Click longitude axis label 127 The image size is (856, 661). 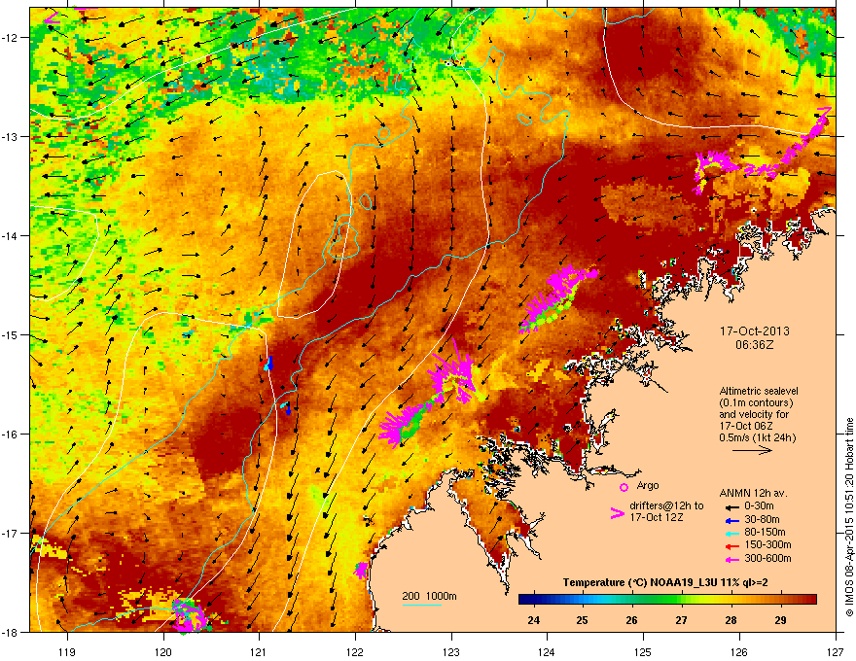click(x=836, y=651)
